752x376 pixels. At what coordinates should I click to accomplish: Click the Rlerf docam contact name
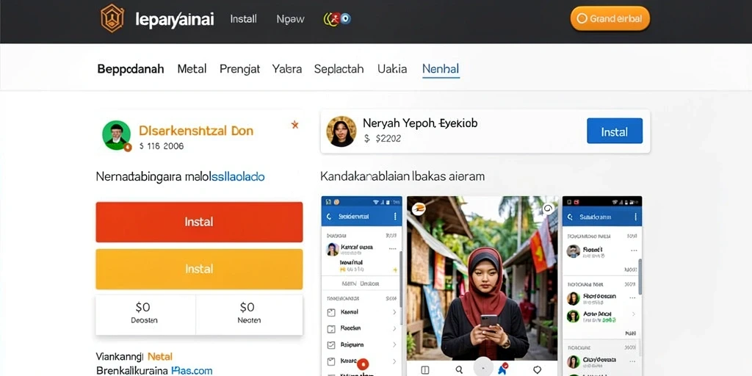[x=599, y=297]
